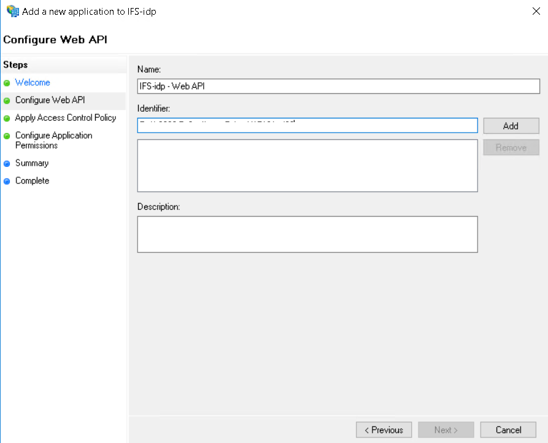The width and height of the screenshot is (548, 443).
Task: Click the identifiers list box
Action: [x=307, y=166]
